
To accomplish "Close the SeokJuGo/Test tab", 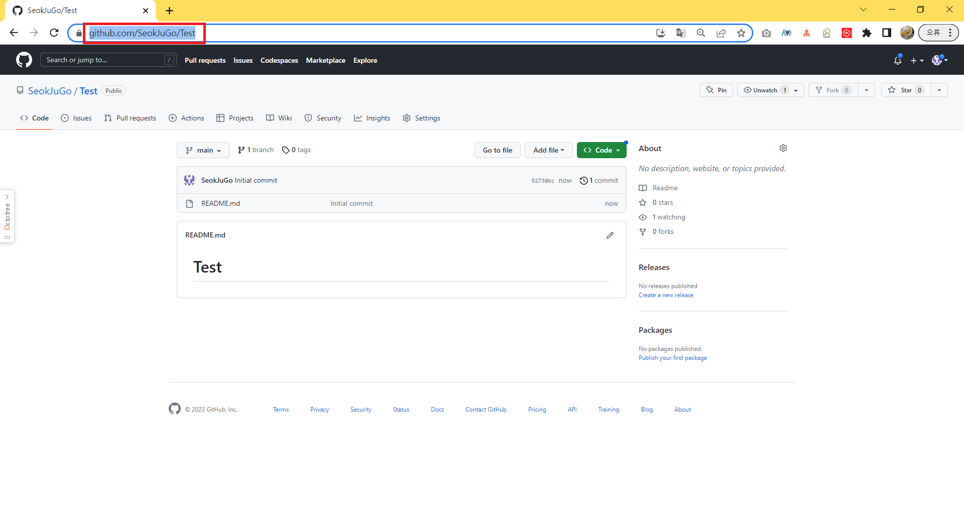I will click(146, 11).
